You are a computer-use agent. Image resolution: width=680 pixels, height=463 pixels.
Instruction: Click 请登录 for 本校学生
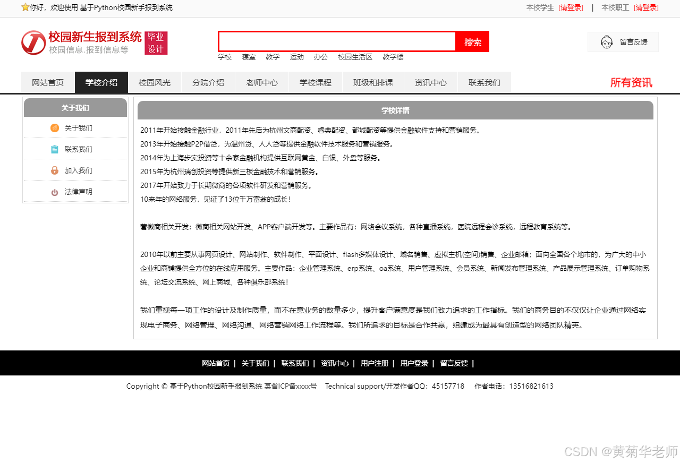click(571, 8)
